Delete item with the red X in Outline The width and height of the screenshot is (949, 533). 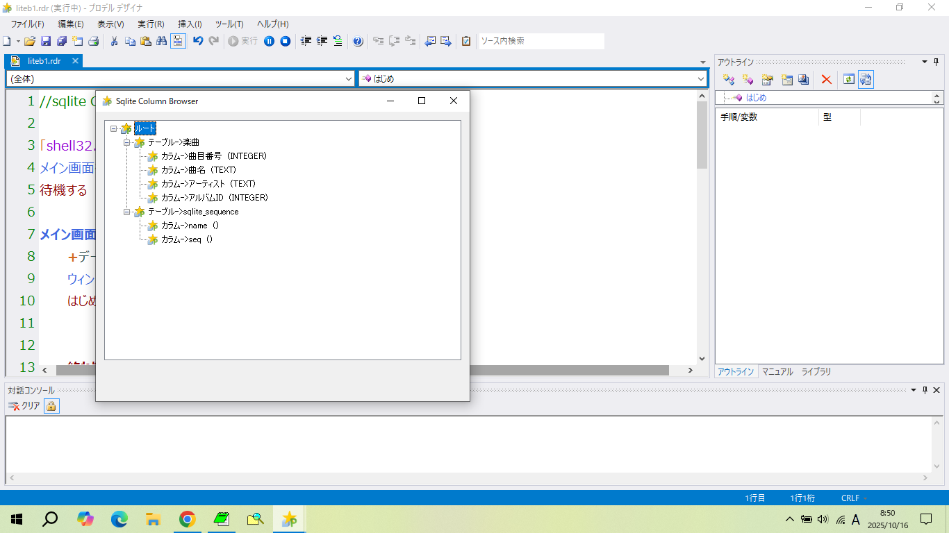pos(826,80)
